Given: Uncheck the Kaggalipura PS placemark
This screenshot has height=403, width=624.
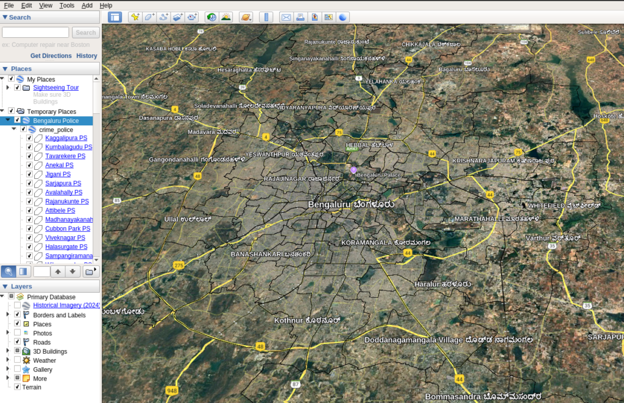Looking at the screenshot, I should [x=29, y=138].
